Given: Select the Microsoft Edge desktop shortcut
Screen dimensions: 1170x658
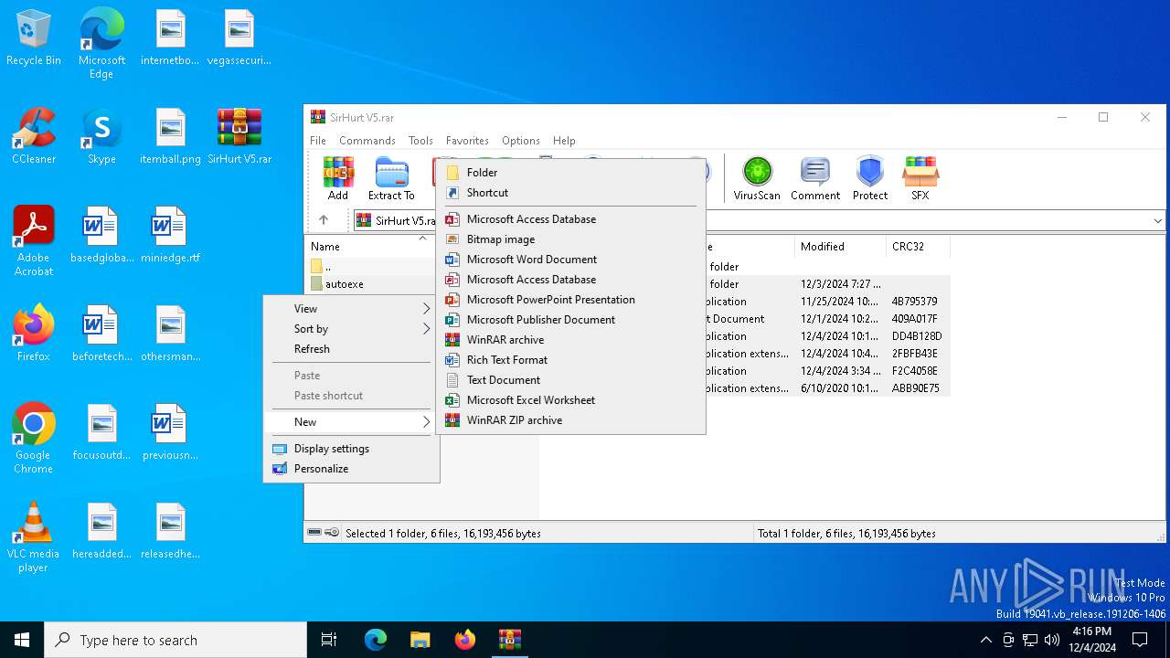Looking at the screenshot, I should (x=101, y=44).
